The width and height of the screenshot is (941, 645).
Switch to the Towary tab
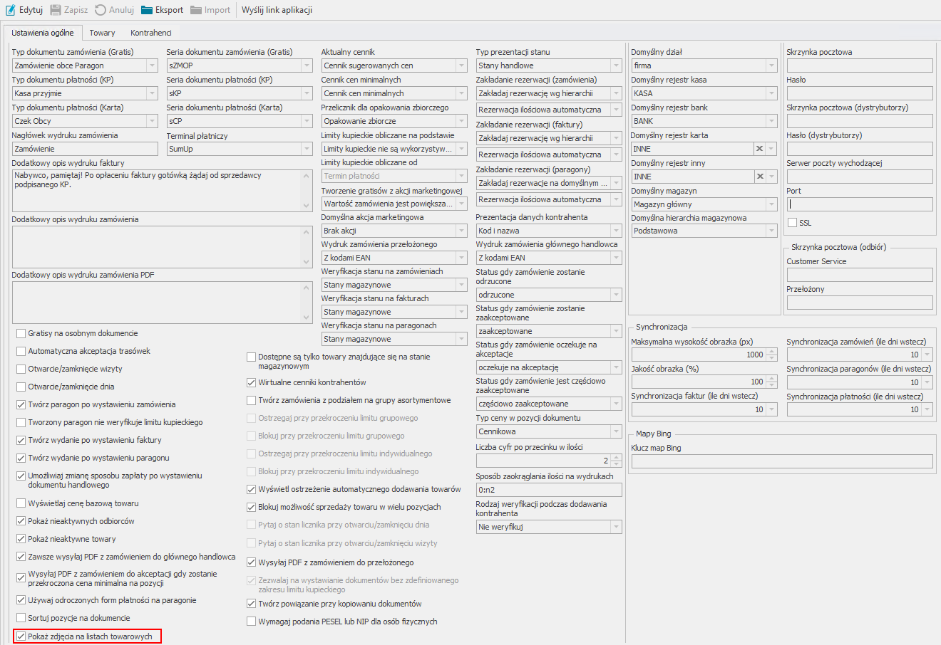tap(102, 33)
